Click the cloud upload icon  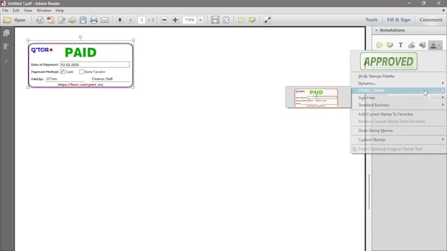[x=72, y=20]
